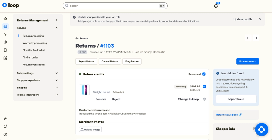
Task: Toggle the Restock all checkbox
Action: [x=204, y=74]
